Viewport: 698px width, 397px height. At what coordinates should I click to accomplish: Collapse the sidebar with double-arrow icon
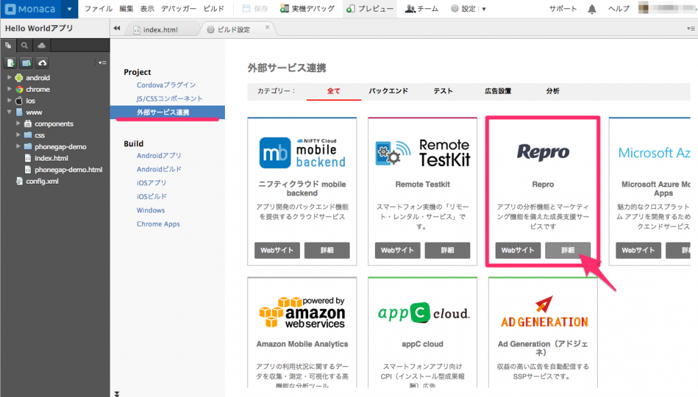[117, 28]
